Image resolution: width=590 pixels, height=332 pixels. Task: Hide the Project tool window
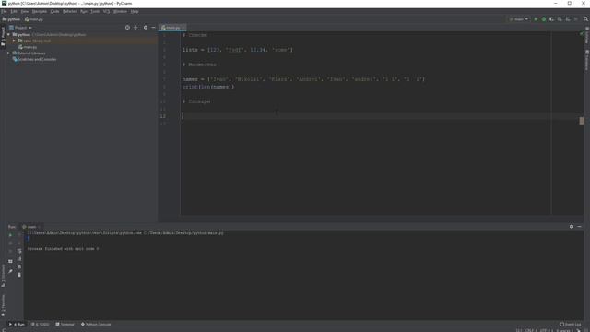click(x=153, y=28)
